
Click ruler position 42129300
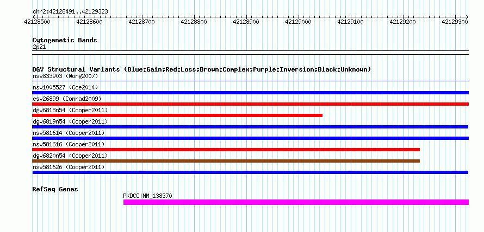[455, 22]
